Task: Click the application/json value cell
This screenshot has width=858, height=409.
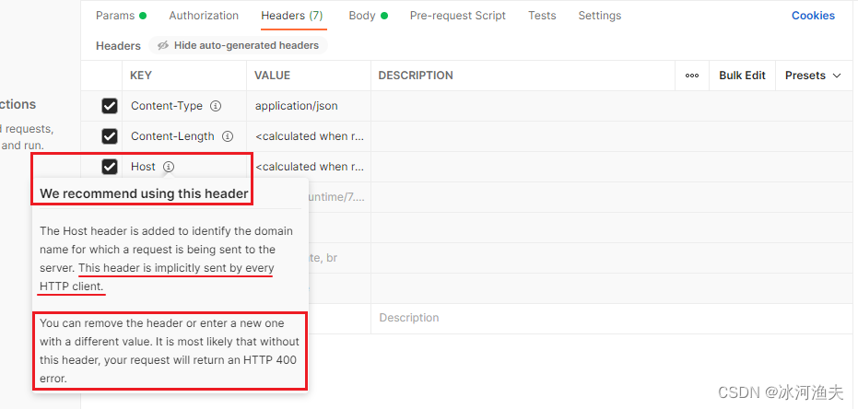Action: click(309, 106)
